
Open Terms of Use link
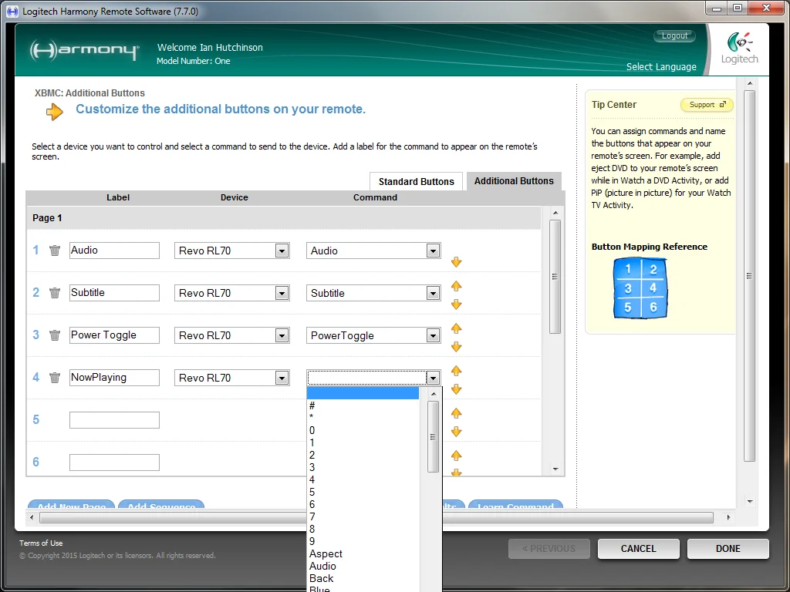(x=41, y=543)
